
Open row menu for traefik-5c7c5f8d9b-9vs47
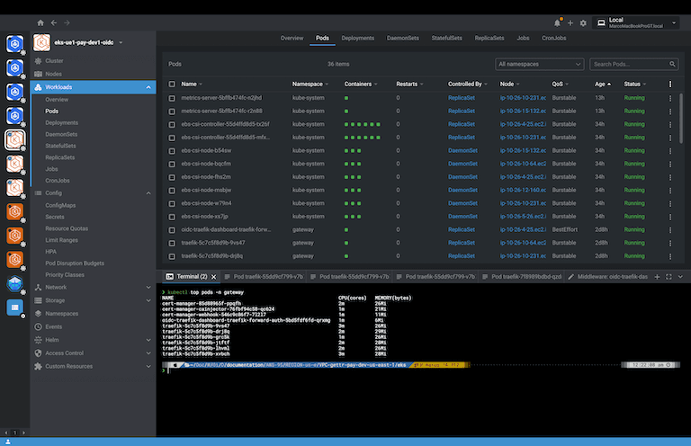click(670, 243)
